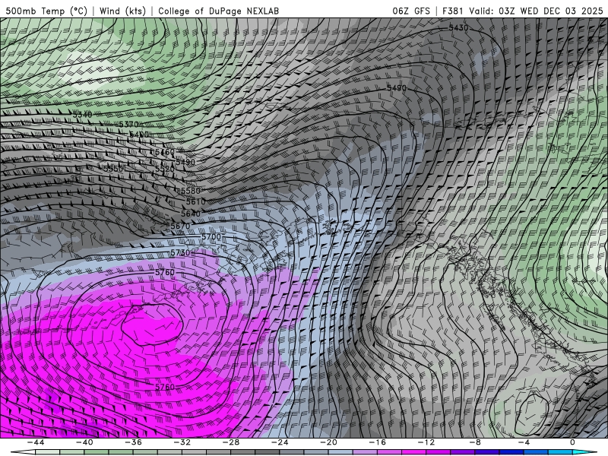Click the -44 color scale label
This screenshot has width=608, height=456.
tap(36, 442)
